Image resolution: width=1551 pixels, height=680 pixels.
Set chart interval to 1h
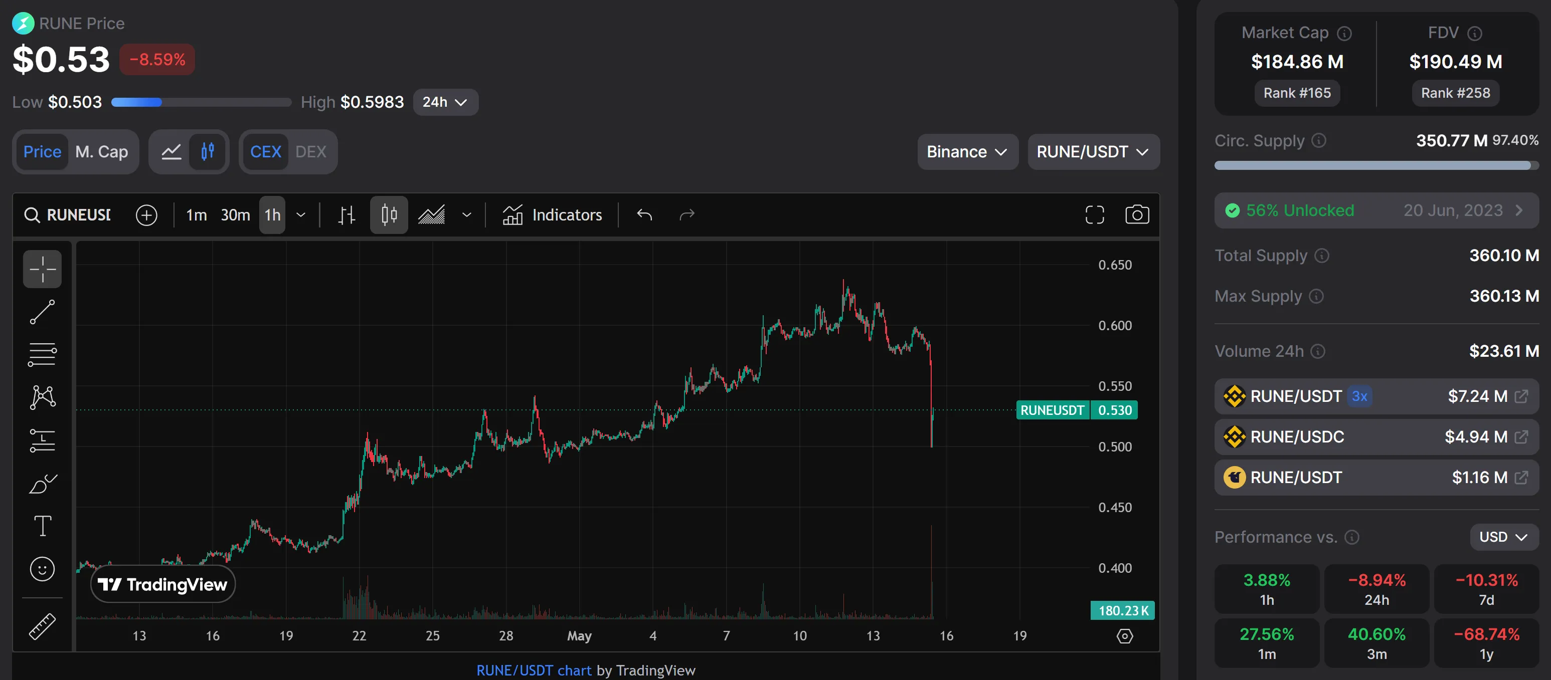[x=272, y=215]
